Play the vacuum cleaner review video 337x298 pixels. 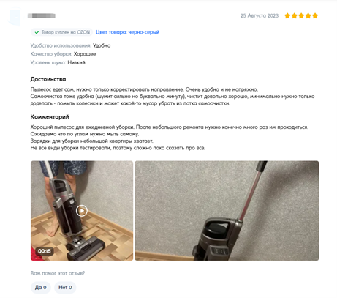pos(82,211)
